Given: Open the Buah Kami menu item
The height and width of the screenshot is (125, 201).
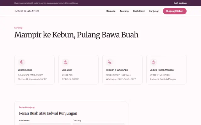Looking at the screenshot, I should (x=139, y=11).
